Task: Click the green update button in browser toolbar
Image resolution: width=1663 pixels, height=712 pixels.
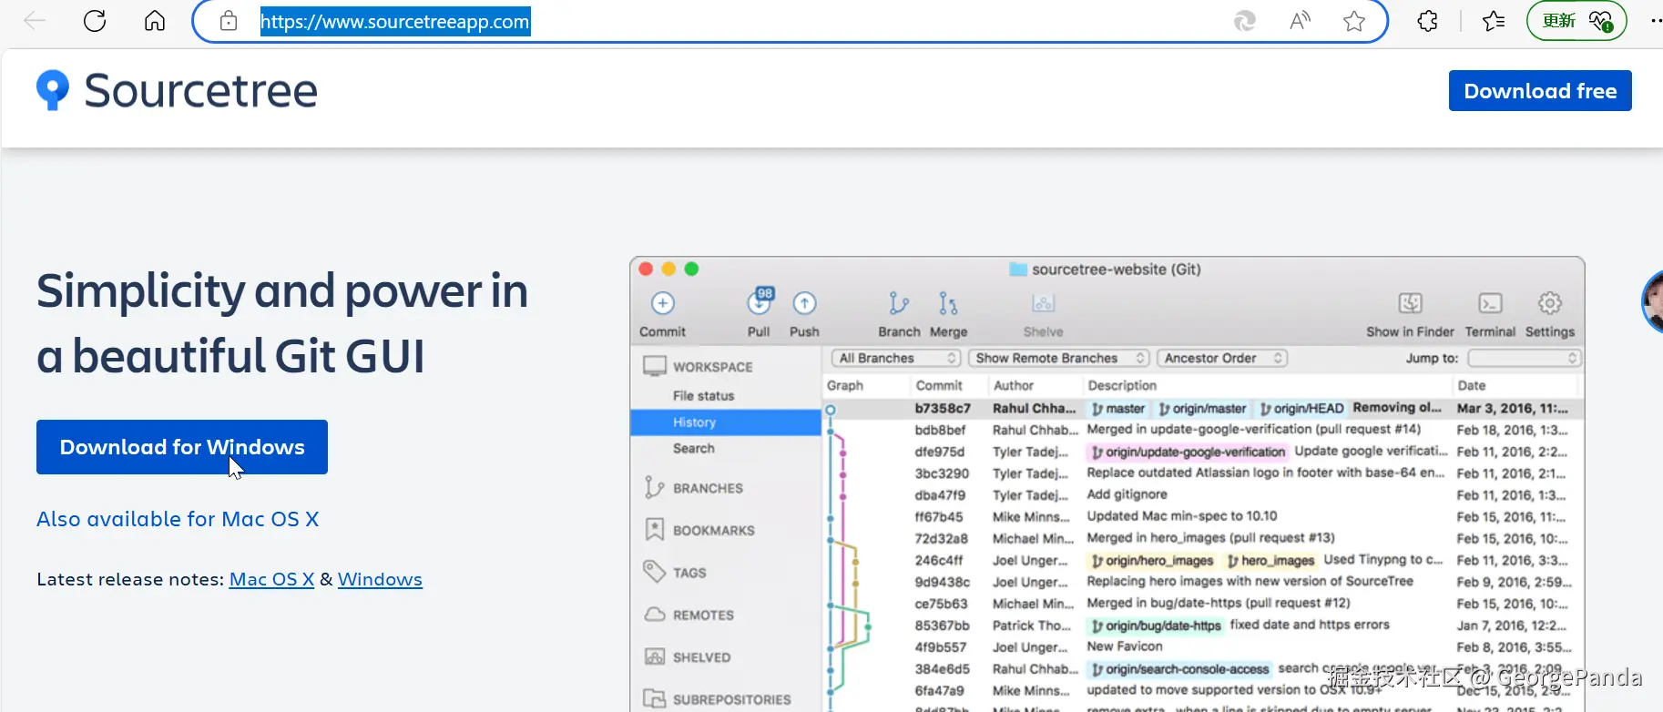Action: tap(1576, 21)
